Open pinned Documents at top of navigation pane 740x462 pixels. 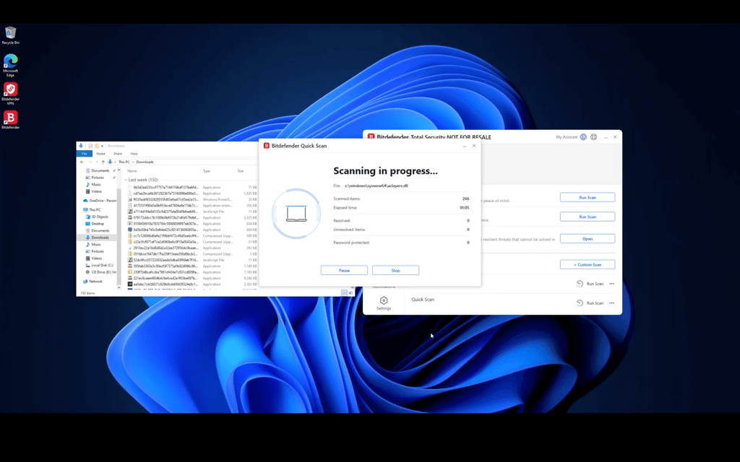pos(98,170)
